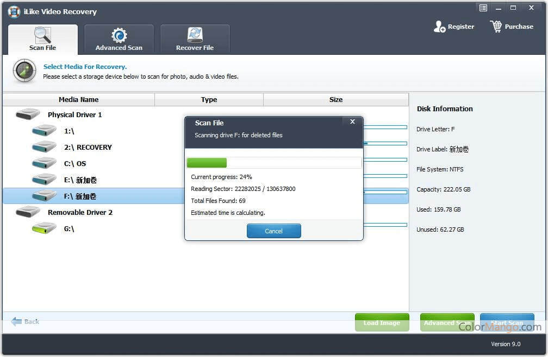Click the Register link text

pos(461,27)
